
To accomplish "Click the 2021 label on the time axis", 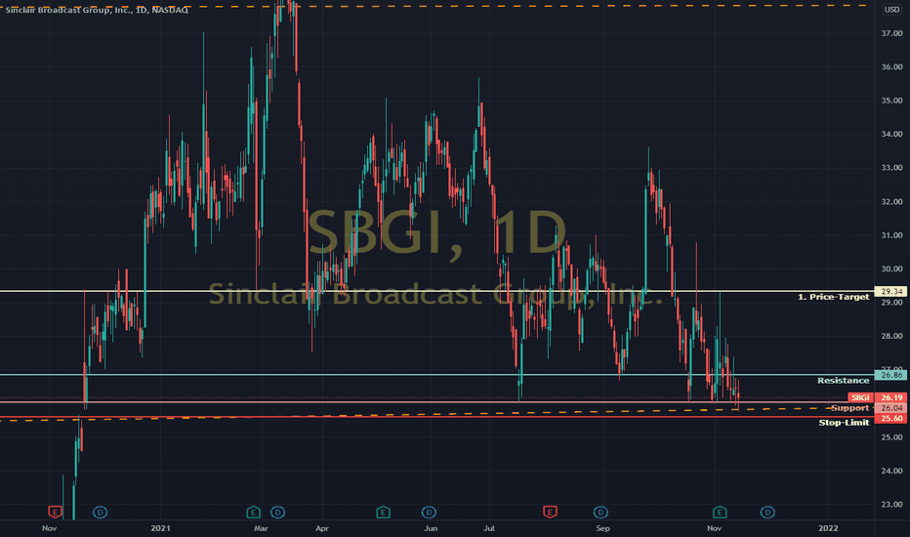I will 161,527.
